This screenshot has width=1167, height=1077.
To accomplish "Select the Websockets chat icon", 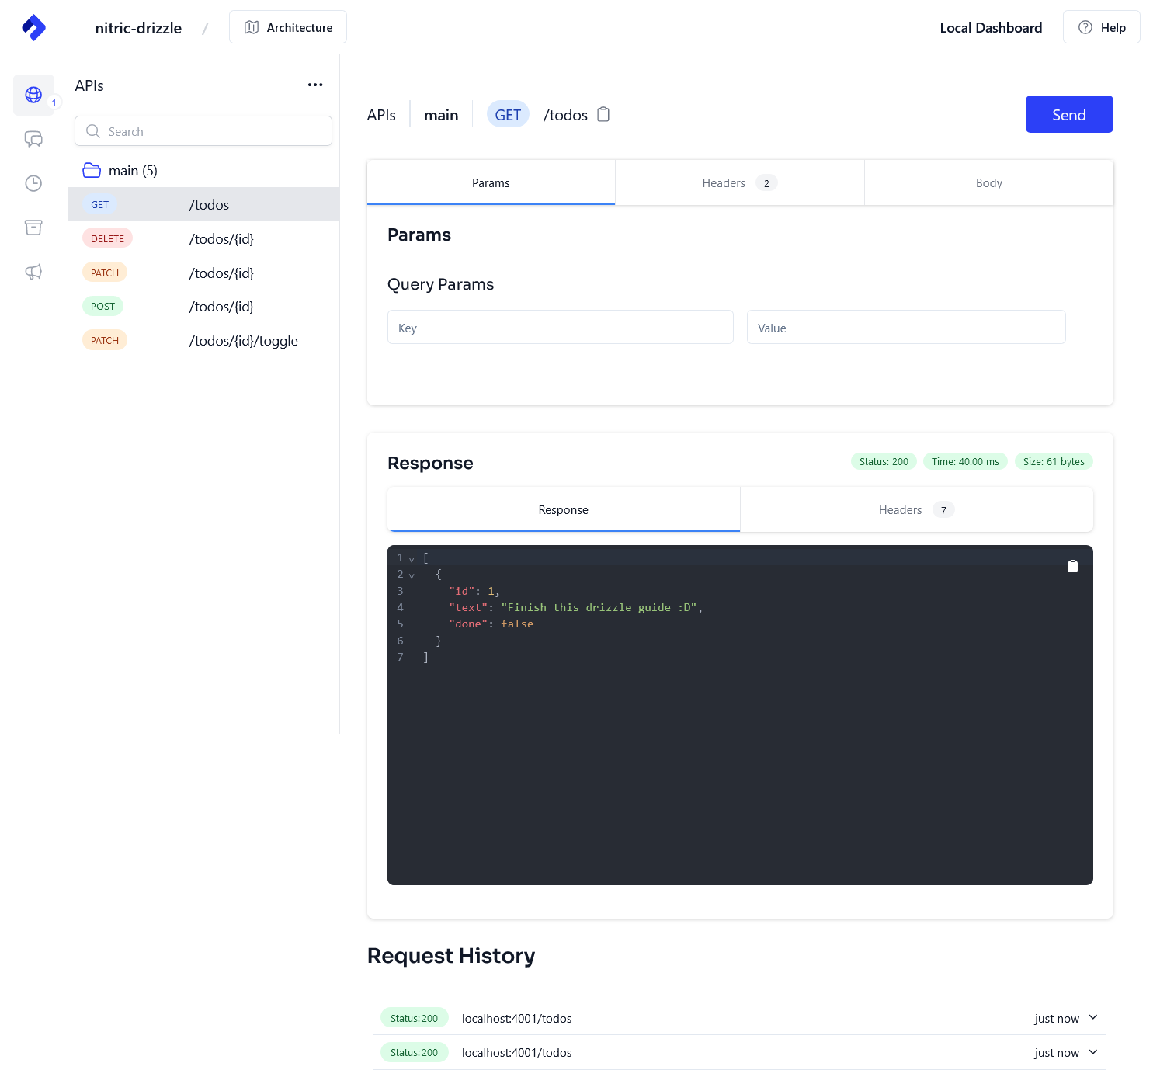I will (33, 139).
